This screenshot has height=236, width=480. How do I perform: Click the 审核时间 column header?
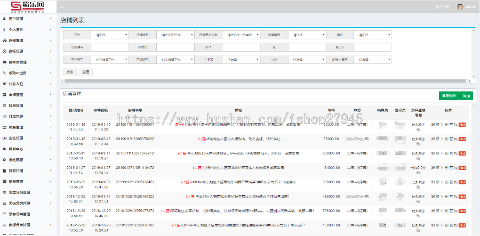click(x=101, y=110)
